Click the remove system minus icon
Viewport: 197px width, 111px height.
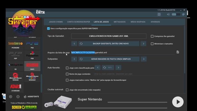pyautogui.click(x=18, y=97)
